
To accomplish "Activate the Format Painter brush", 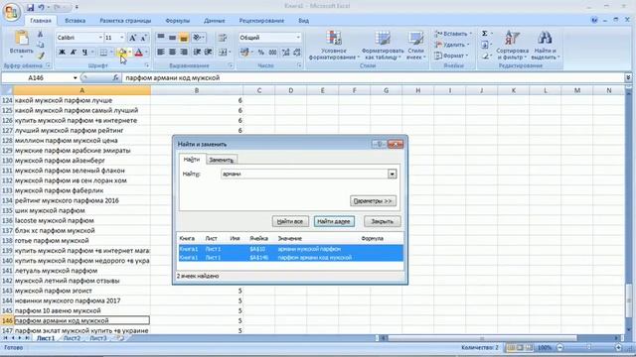I will point(40,56).
